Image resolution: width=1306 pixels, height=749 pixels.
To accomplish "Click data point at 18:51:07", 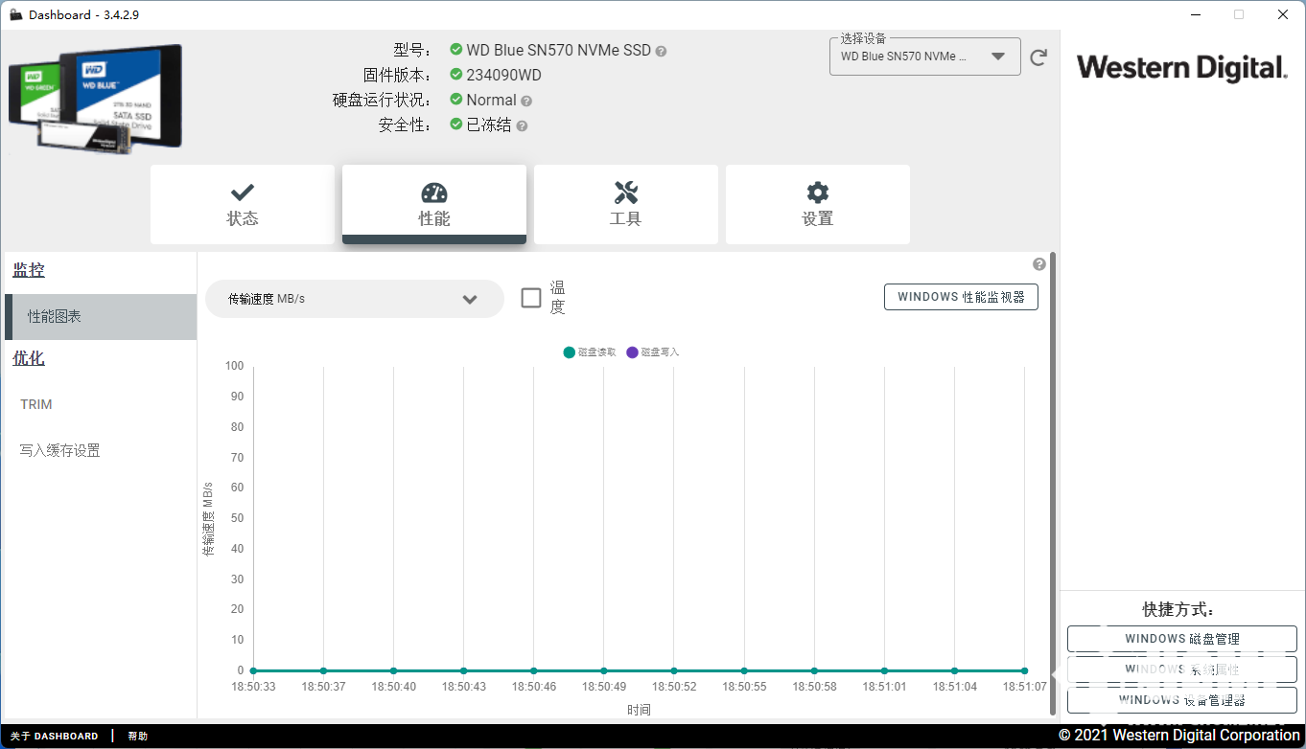I will (x=1024, y=671).
